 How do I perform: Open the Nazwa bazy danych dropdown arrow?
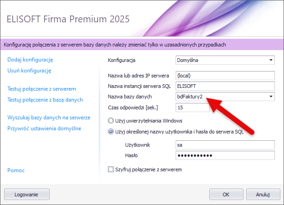[271, 97]
